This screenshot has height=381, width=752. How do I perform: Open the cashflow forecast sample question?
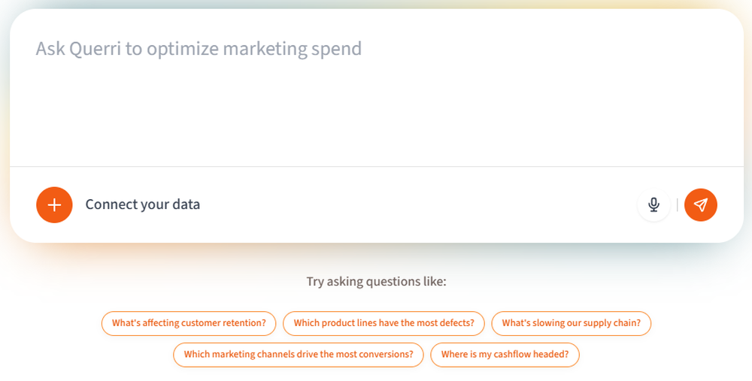pos(505,354)
